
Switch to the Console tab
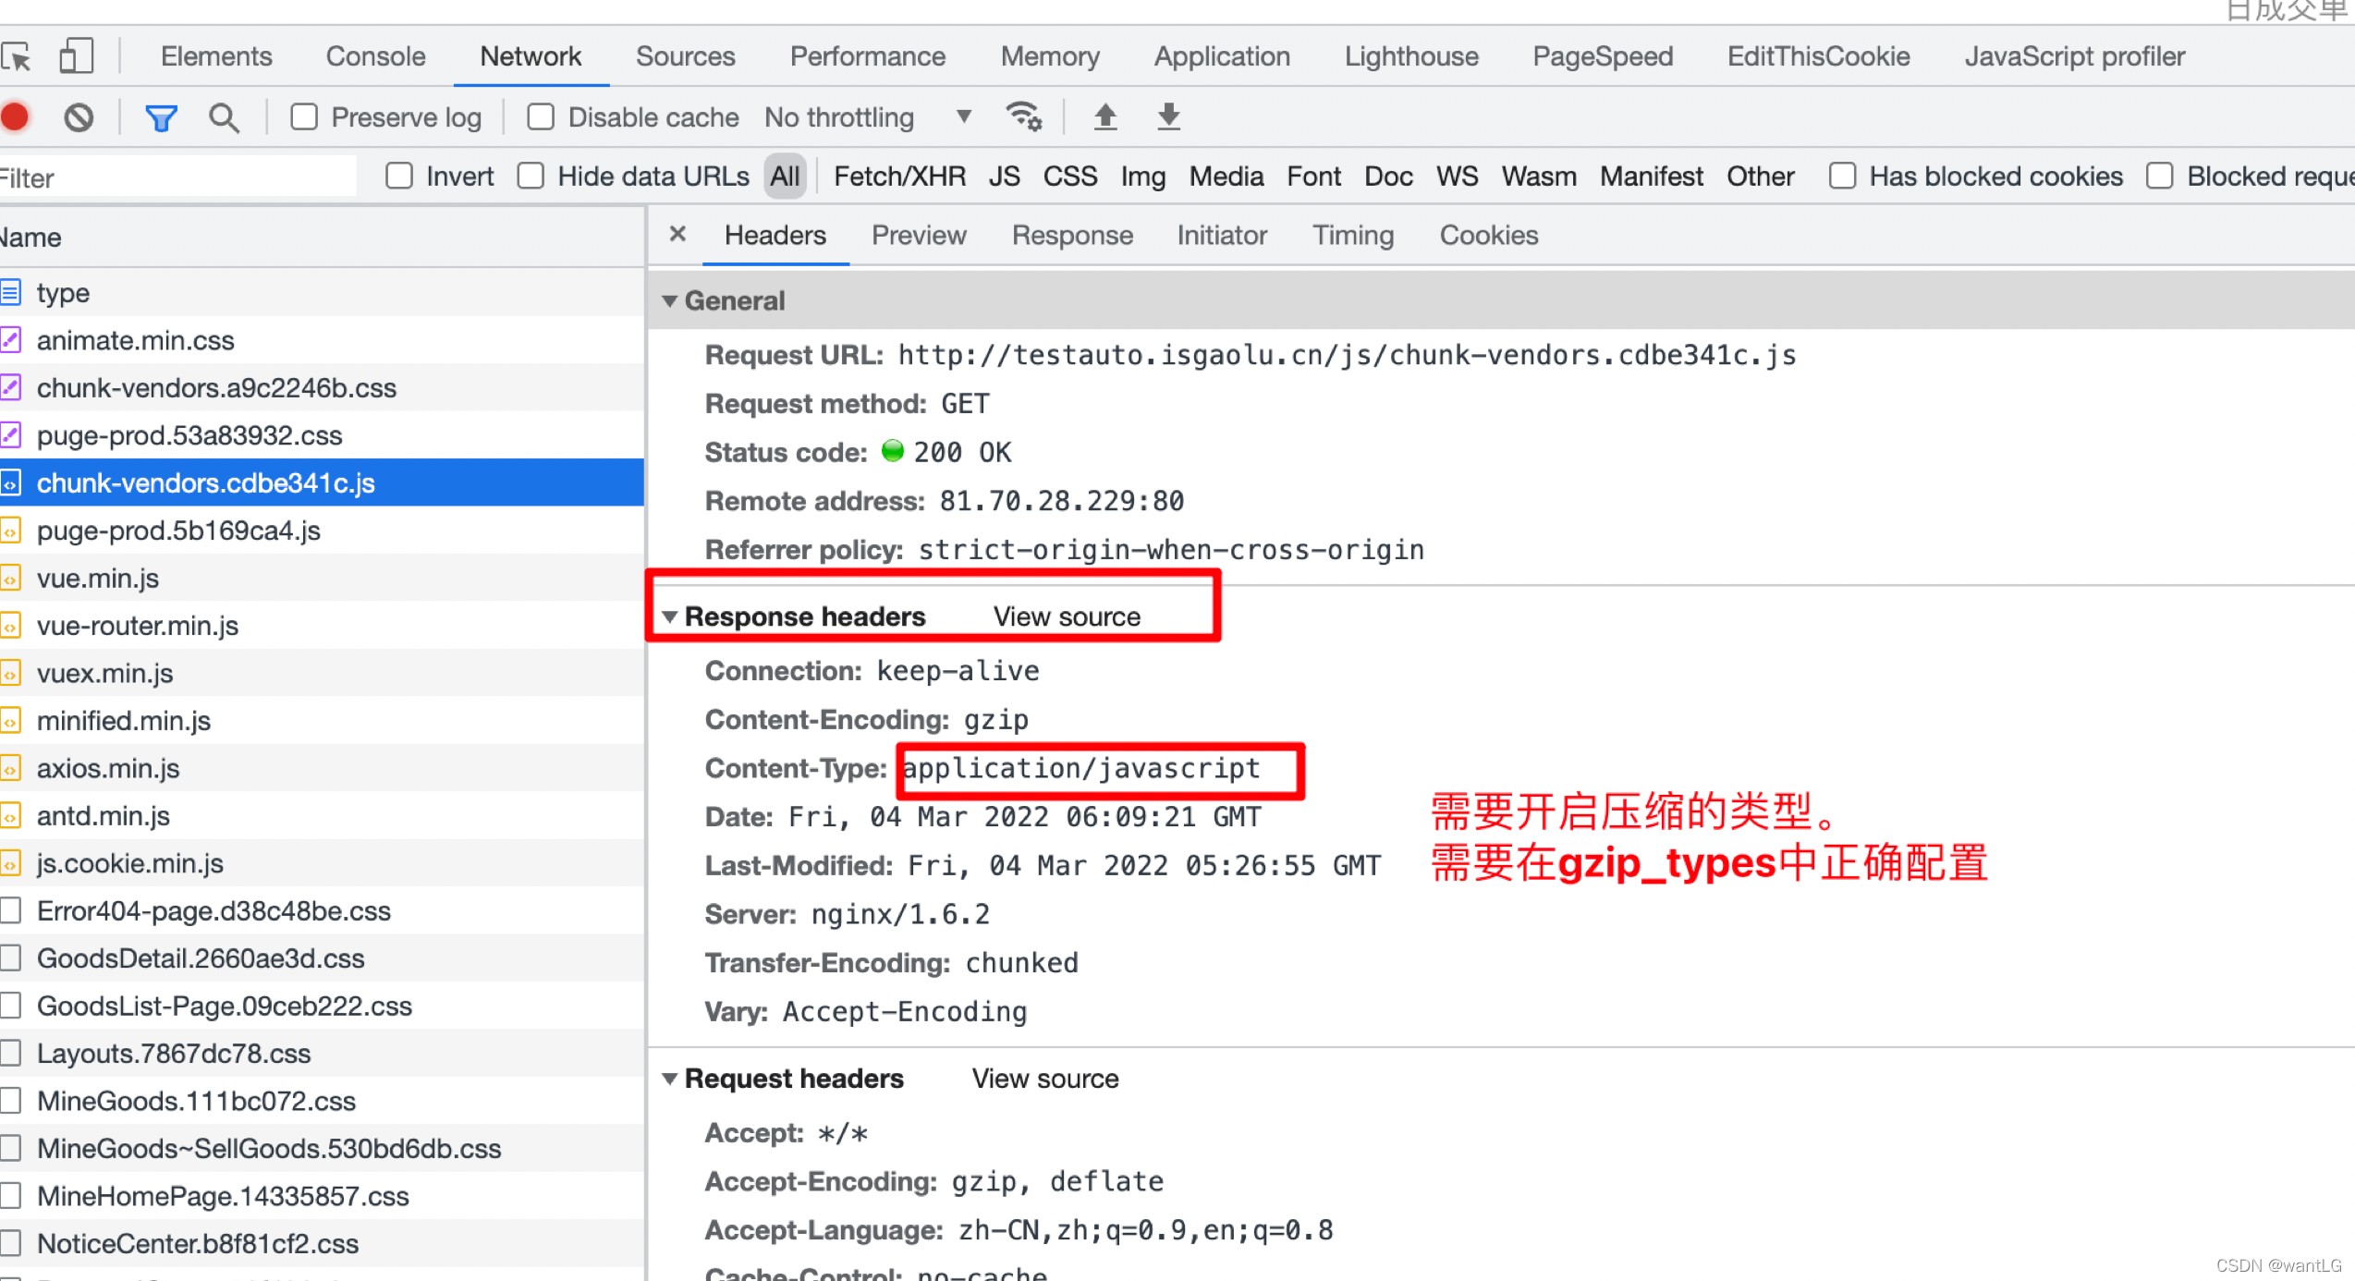click(x=375, y=56)
